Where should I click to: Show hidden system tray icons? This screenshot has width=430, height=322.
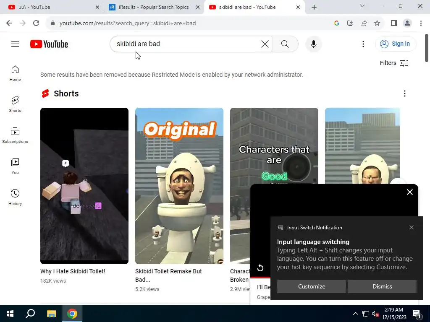(x=355, y=314)
